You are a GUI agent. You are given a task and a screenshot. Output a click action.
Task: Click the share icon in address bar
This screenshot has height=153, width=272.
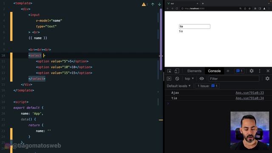pos(245,8)
